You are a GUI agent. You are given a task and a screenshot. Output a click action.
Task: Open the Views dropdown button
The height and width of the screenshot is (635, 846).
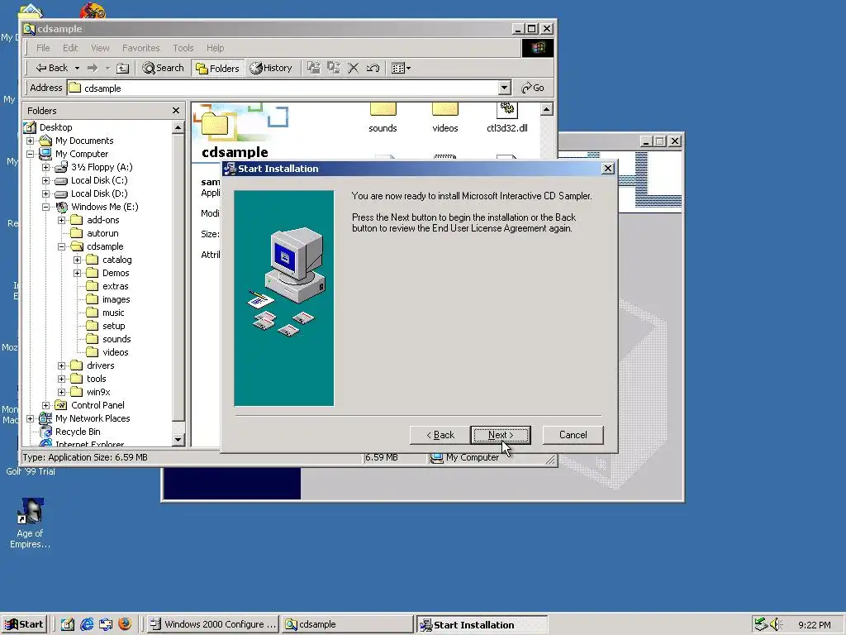pos(401,68)
